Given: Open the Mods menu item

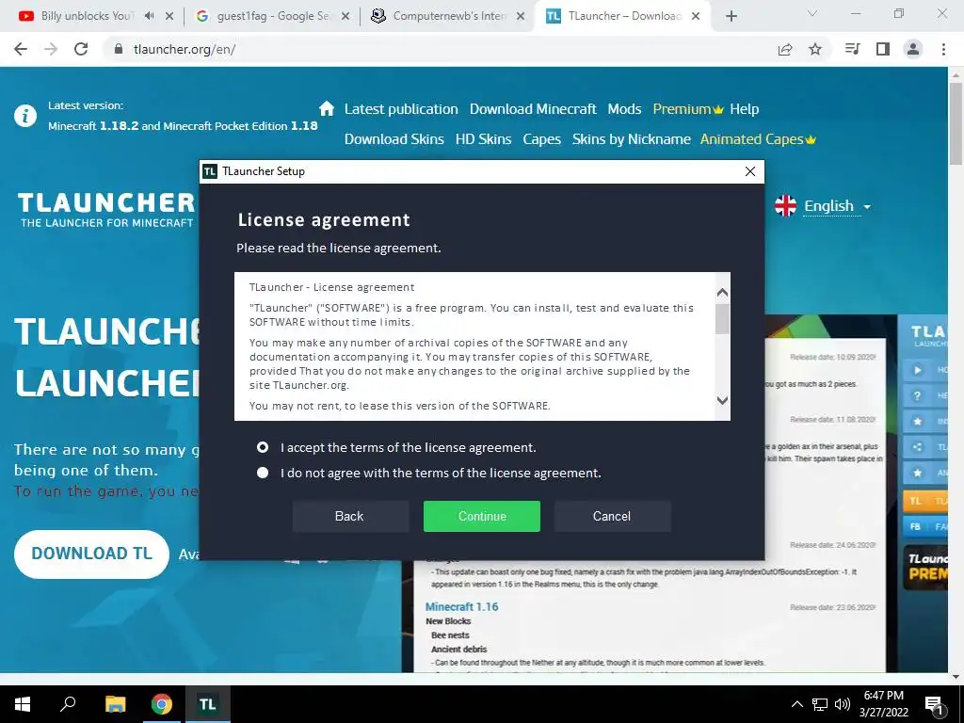Looking at the screenshot, I should tap(624, 109).
